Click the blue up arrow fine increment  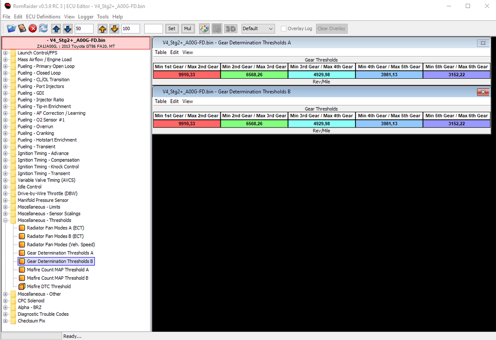click(56, 29)
